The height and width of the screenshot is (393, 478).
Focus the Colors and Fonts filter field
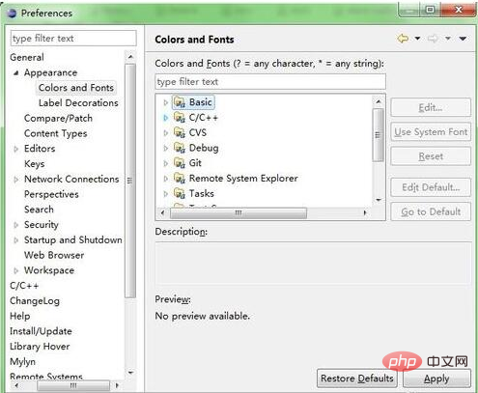point(270,82)
